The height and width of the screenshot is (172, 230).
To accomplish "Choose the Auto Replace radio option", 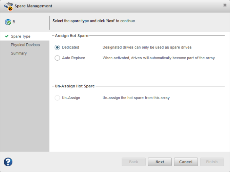I will [57, 58].
